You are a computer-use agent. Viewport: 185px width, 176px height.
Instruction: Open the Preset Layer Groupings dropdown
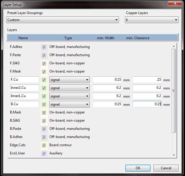(63, 20)
